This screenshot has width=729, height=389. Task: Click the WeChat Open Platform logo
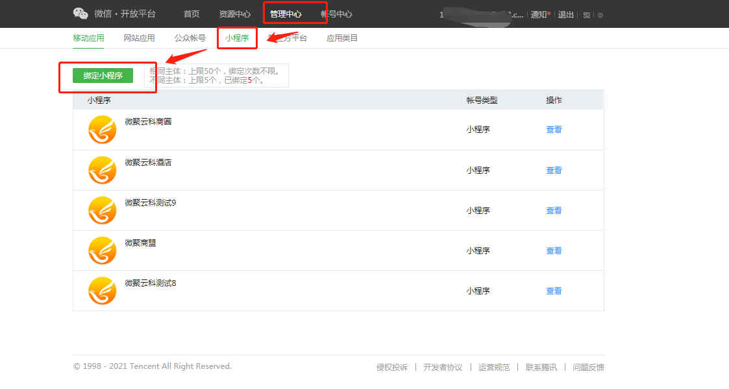coord(114,14)
